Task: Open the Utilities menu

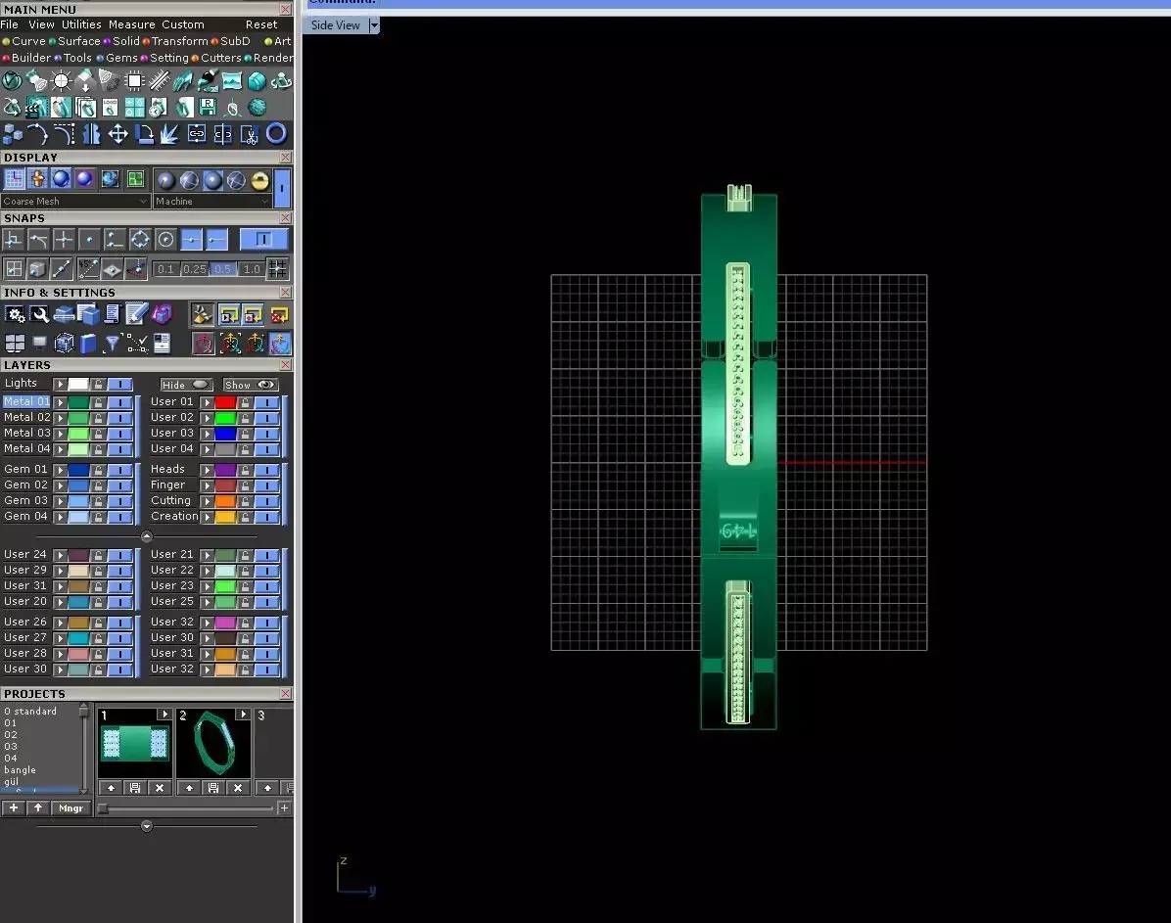Action: click(81, 24)
